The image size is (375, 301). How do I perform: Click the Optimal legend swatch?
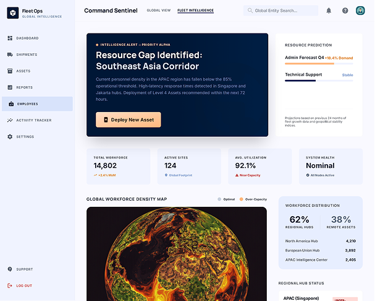pos(219,199)
